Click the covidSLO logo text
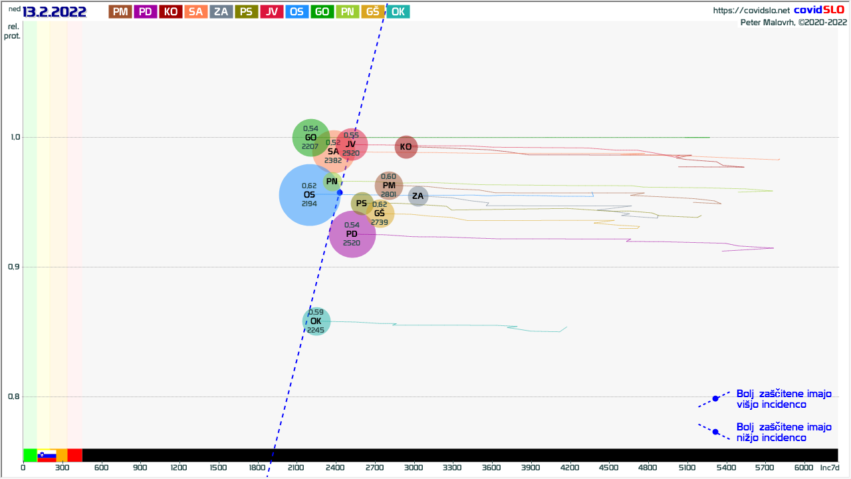Image resolution: width=851 pixels, height=479 pixels. 820,10
